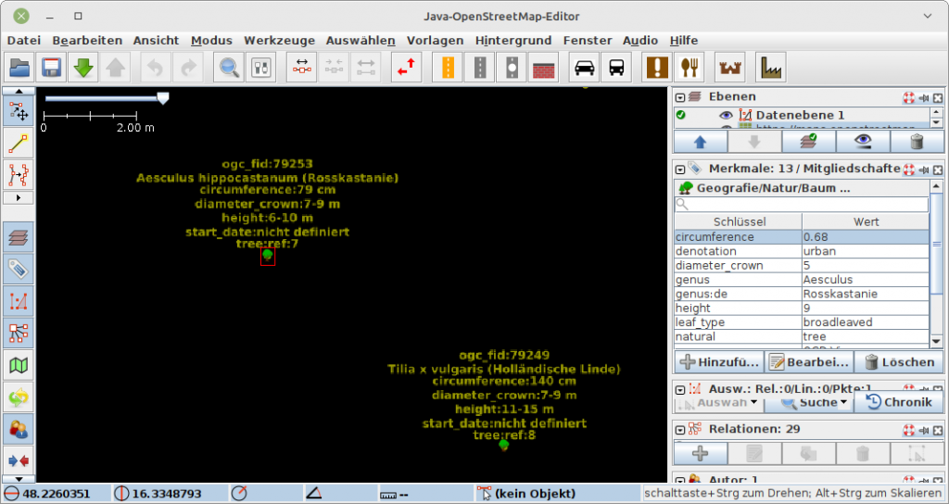Click the fork and knife restaurant preset
949x504 pixels.
point(689,68)
